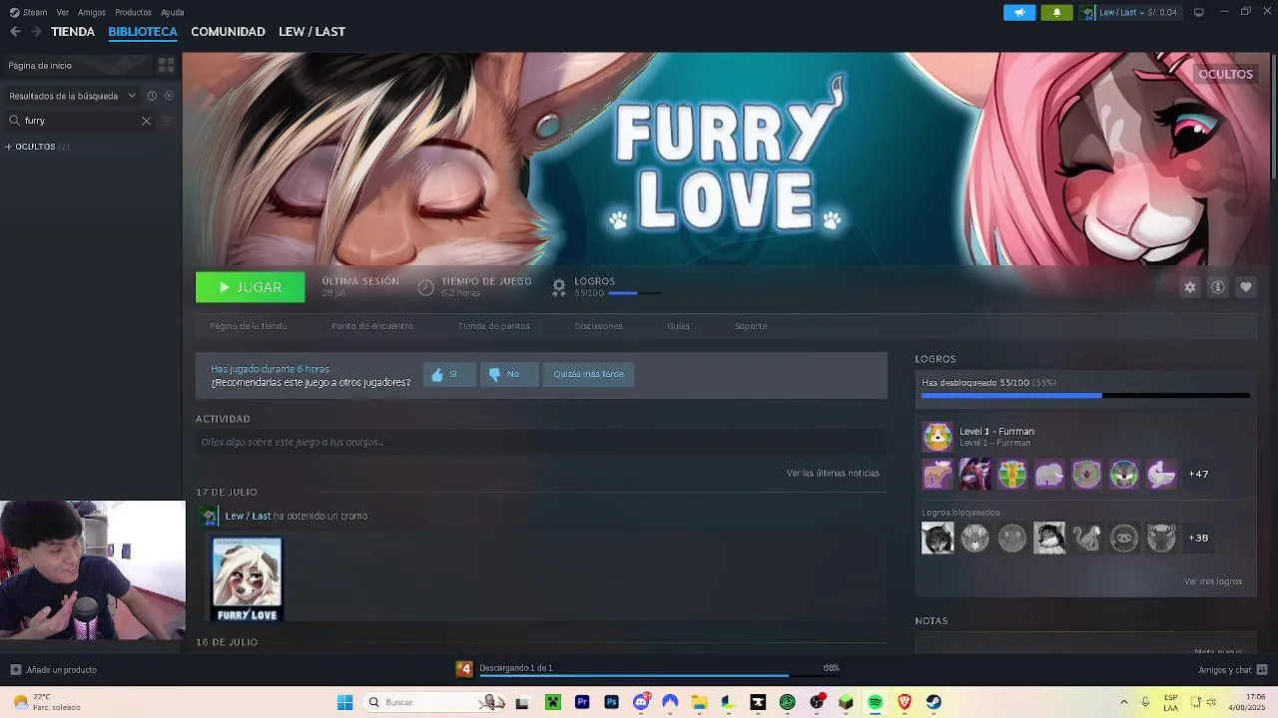Toggle the library collections grid view
Image resolution: width=1278 pixels, height=718 pixels.
click(167, 65)
